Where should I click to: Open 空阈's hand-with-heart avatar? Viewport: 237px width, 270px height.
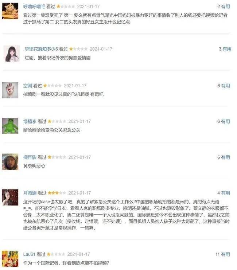pos(10,90)
